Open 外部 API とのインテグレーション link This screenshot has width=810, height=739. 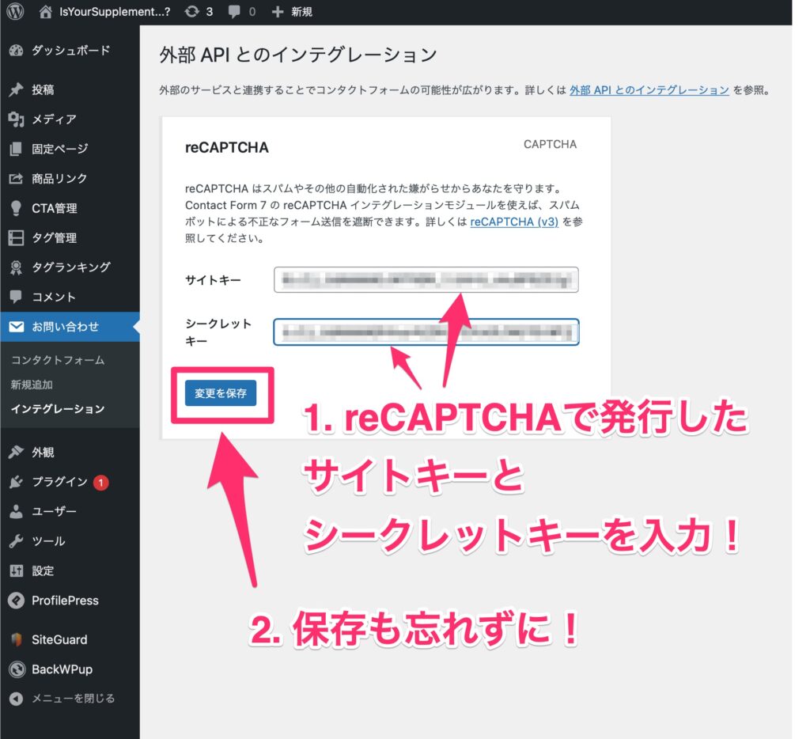(x=649, y=90)
